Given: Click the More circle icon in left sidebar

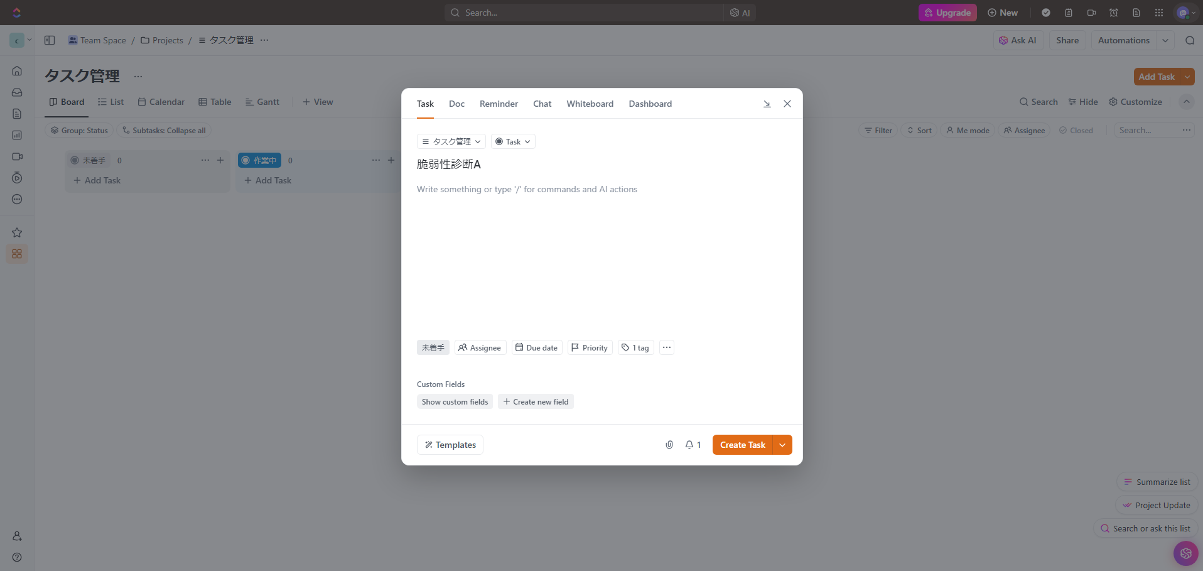Looking at the screenshot, I should 17,199.
